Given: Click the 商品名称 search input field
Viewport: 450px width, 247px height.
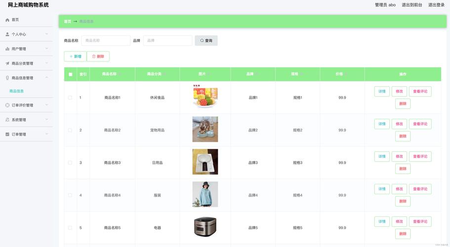Looking at the screenshot, I should pyautogui.click(x=105, y=41).
